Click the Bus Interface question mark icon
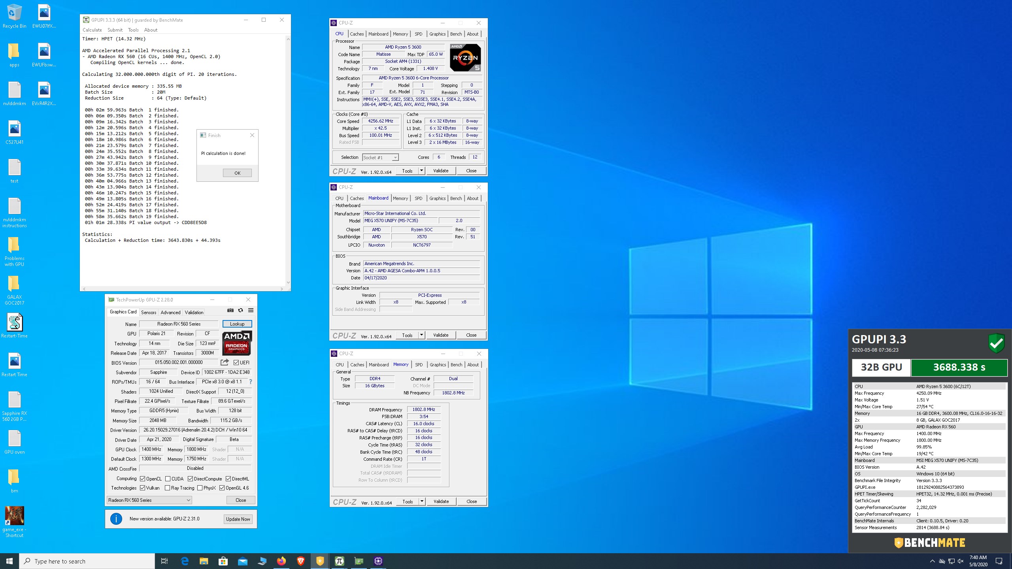This screenshot has width=1012, height=569. coord(251,382)
